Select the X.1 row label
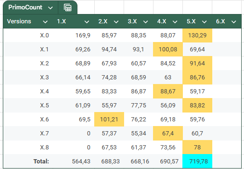The image size is (244, 169). [x=44, y=49]
